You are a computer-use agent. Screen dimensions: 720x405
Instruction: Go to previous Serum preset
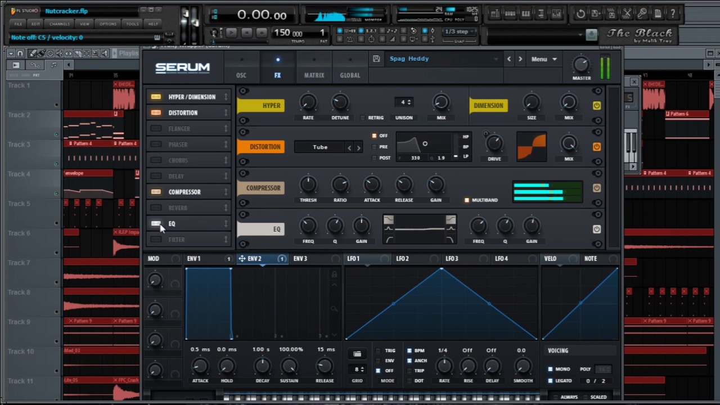tap(509, 59)
